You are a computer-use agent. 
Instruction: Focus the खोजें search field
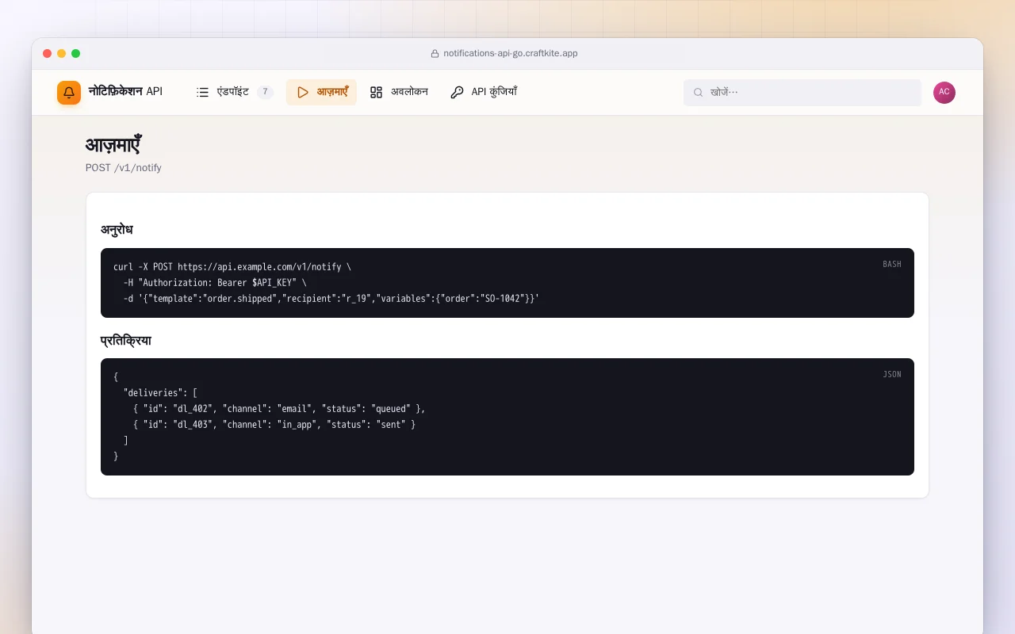click(x=802, y=93)
